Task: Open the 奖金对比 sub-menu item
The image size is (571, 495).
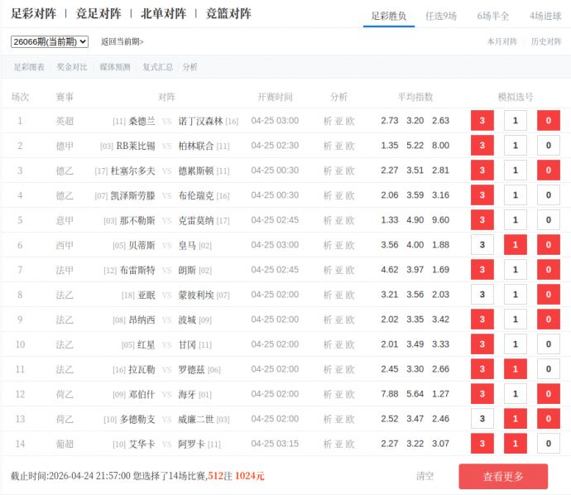Action: (x=72, y=67)
